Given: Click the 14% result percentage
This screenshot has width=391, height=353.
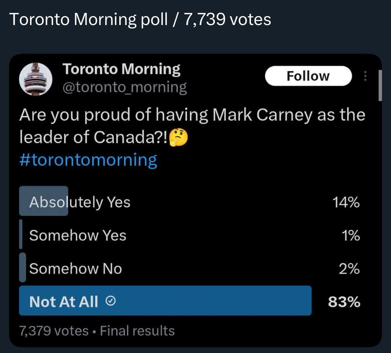Looking at the screenshot, I should click(346, 202).
